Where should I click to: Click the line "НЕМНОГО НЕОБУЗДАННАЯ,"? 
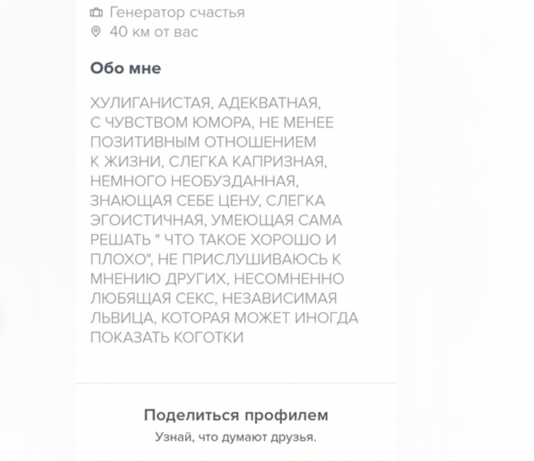click(193, 181)
